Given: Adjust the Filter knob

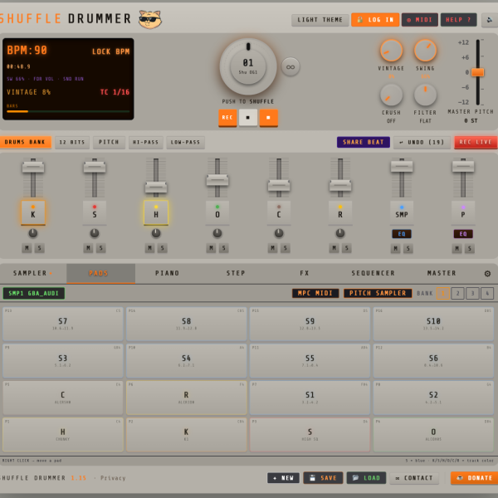Looking at the screenshot, I should click(425, 95).
